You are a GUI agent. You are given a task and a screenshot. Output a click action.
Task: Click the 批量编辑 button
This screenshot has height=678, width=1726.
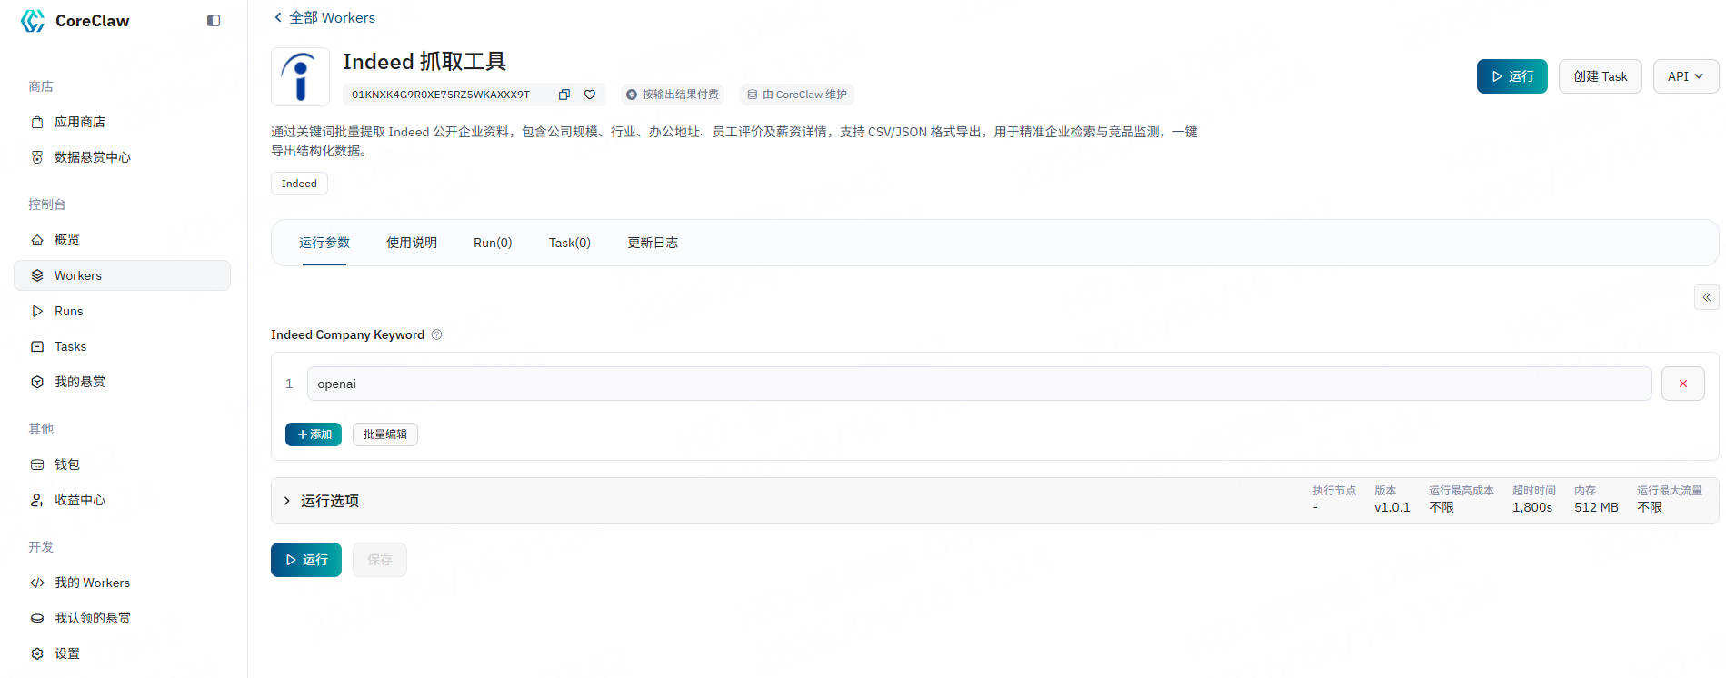(x=385, y=434)
